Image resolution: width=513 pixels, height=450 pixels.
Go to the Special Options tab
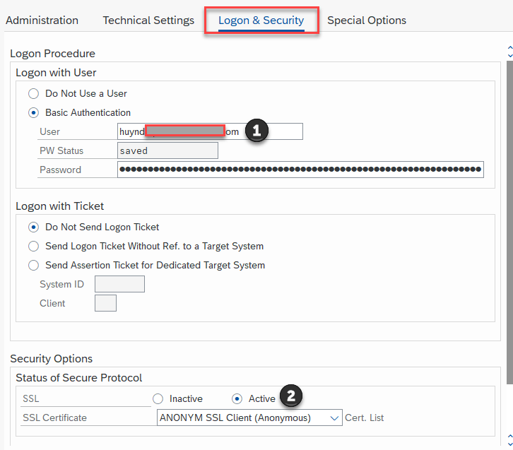[x=367, y=20]
